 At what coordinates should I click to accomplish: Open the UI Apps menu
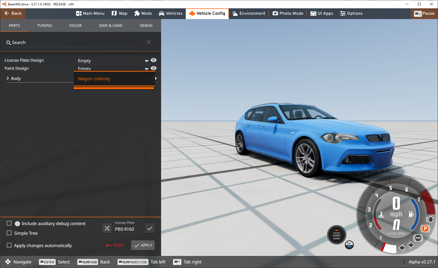(x=322, y=13)
